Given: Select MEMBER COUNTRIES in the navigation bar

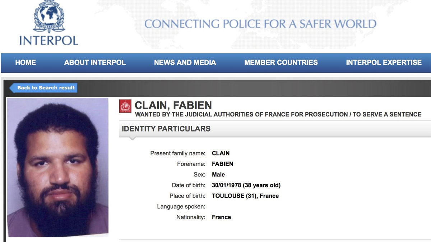Looking at the screenshot, I should (281, 63).
